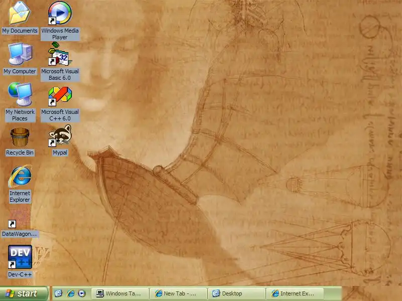
Task: Select the 'My Documents' label text
Action: [x=20, y=31]
